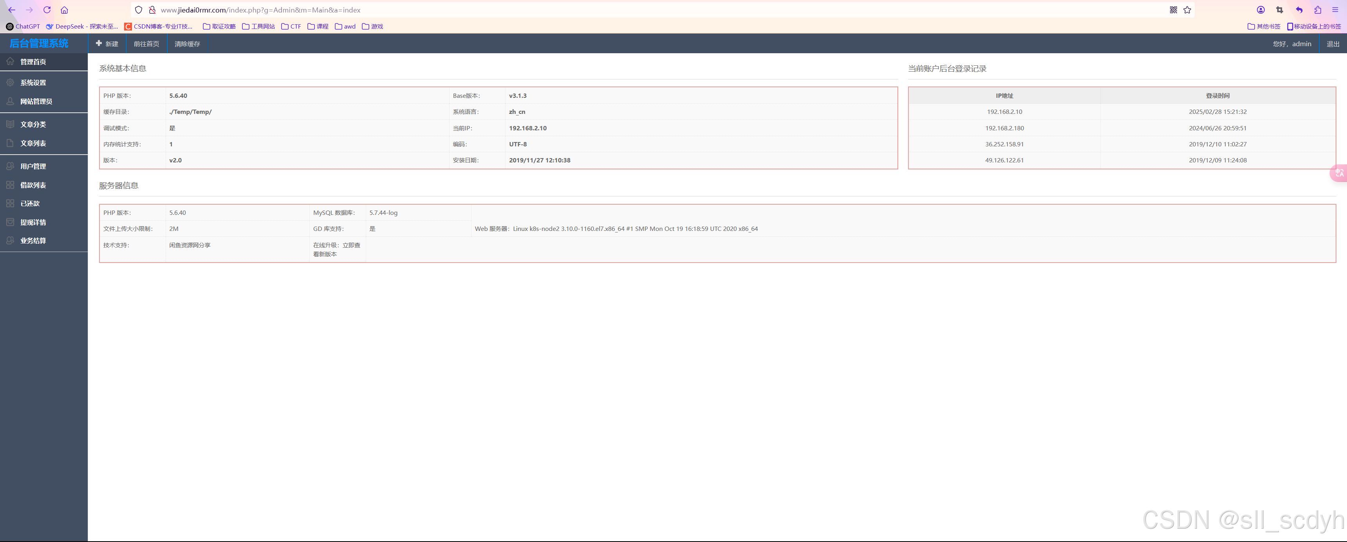
Task: Bookmark this page with star icon
Action: (x=1187, y=10)
